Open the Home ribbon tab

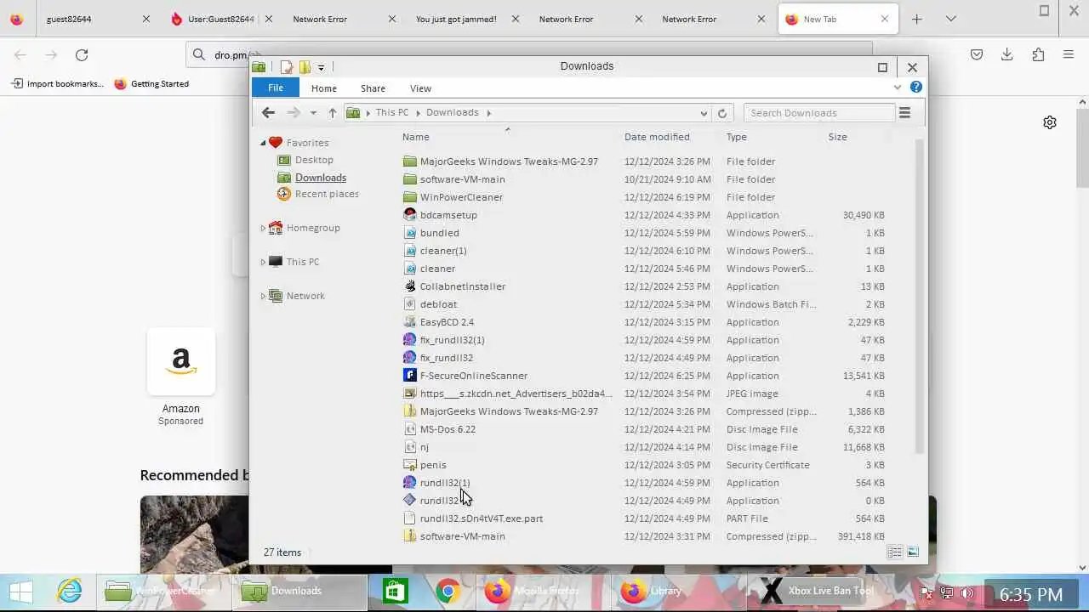[324, 88]
